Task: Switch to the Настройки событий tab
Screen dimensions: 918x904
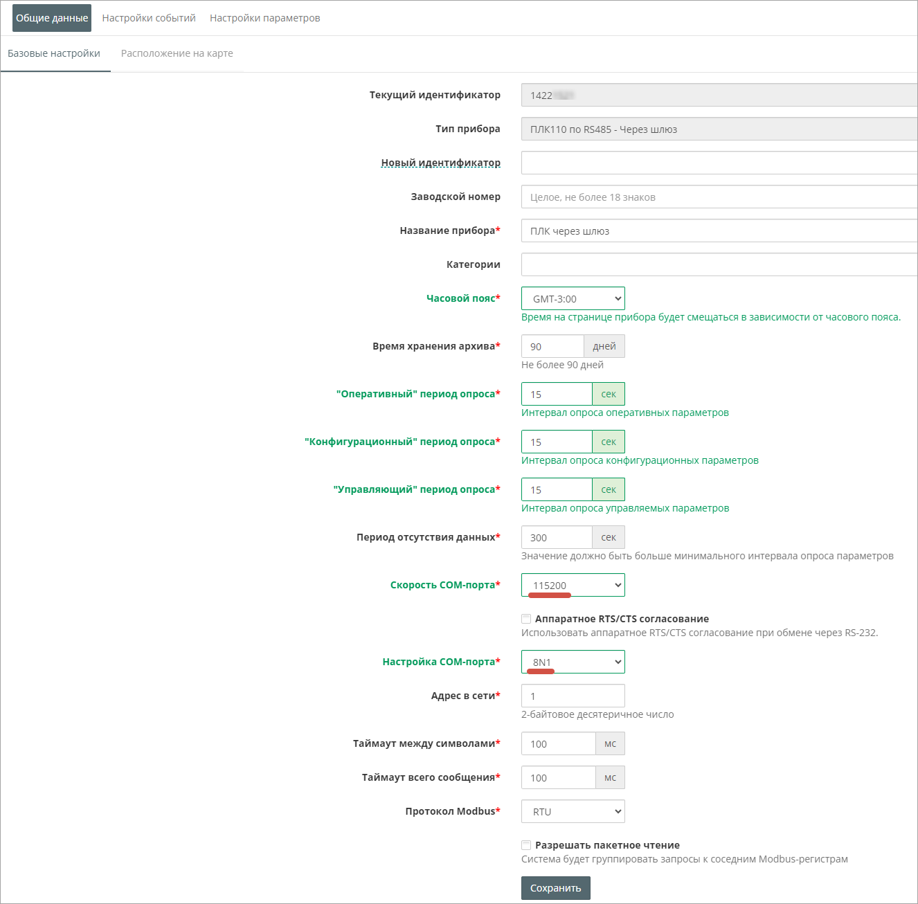Action: click(x=149, y=18)
